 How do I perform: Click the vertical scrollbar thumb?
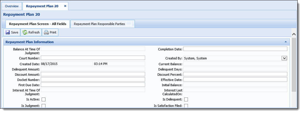(294, 65)
